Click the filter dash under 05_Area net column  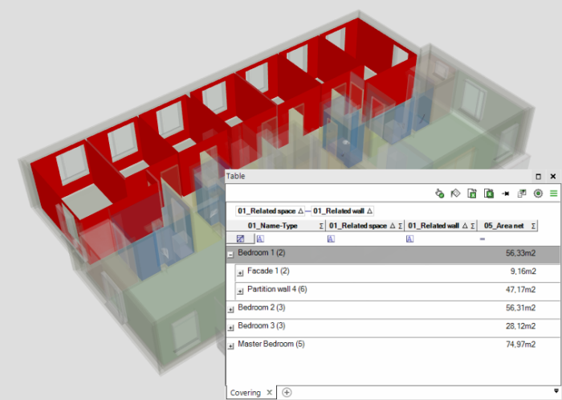[483, 239]
